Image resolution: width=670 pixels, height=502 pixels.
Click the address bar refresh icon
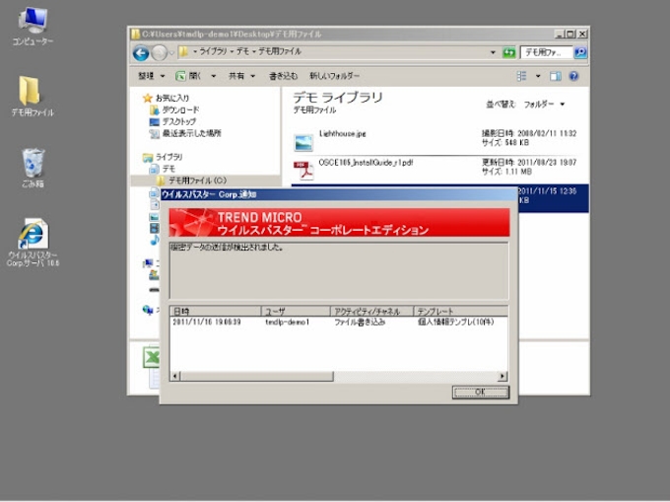pyautogui.click(x=508, y=52)
